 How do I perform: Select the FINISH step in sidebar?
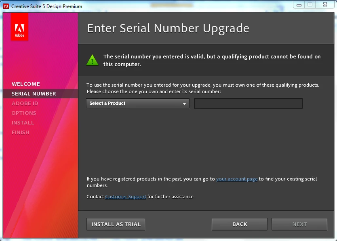(21, 132)
